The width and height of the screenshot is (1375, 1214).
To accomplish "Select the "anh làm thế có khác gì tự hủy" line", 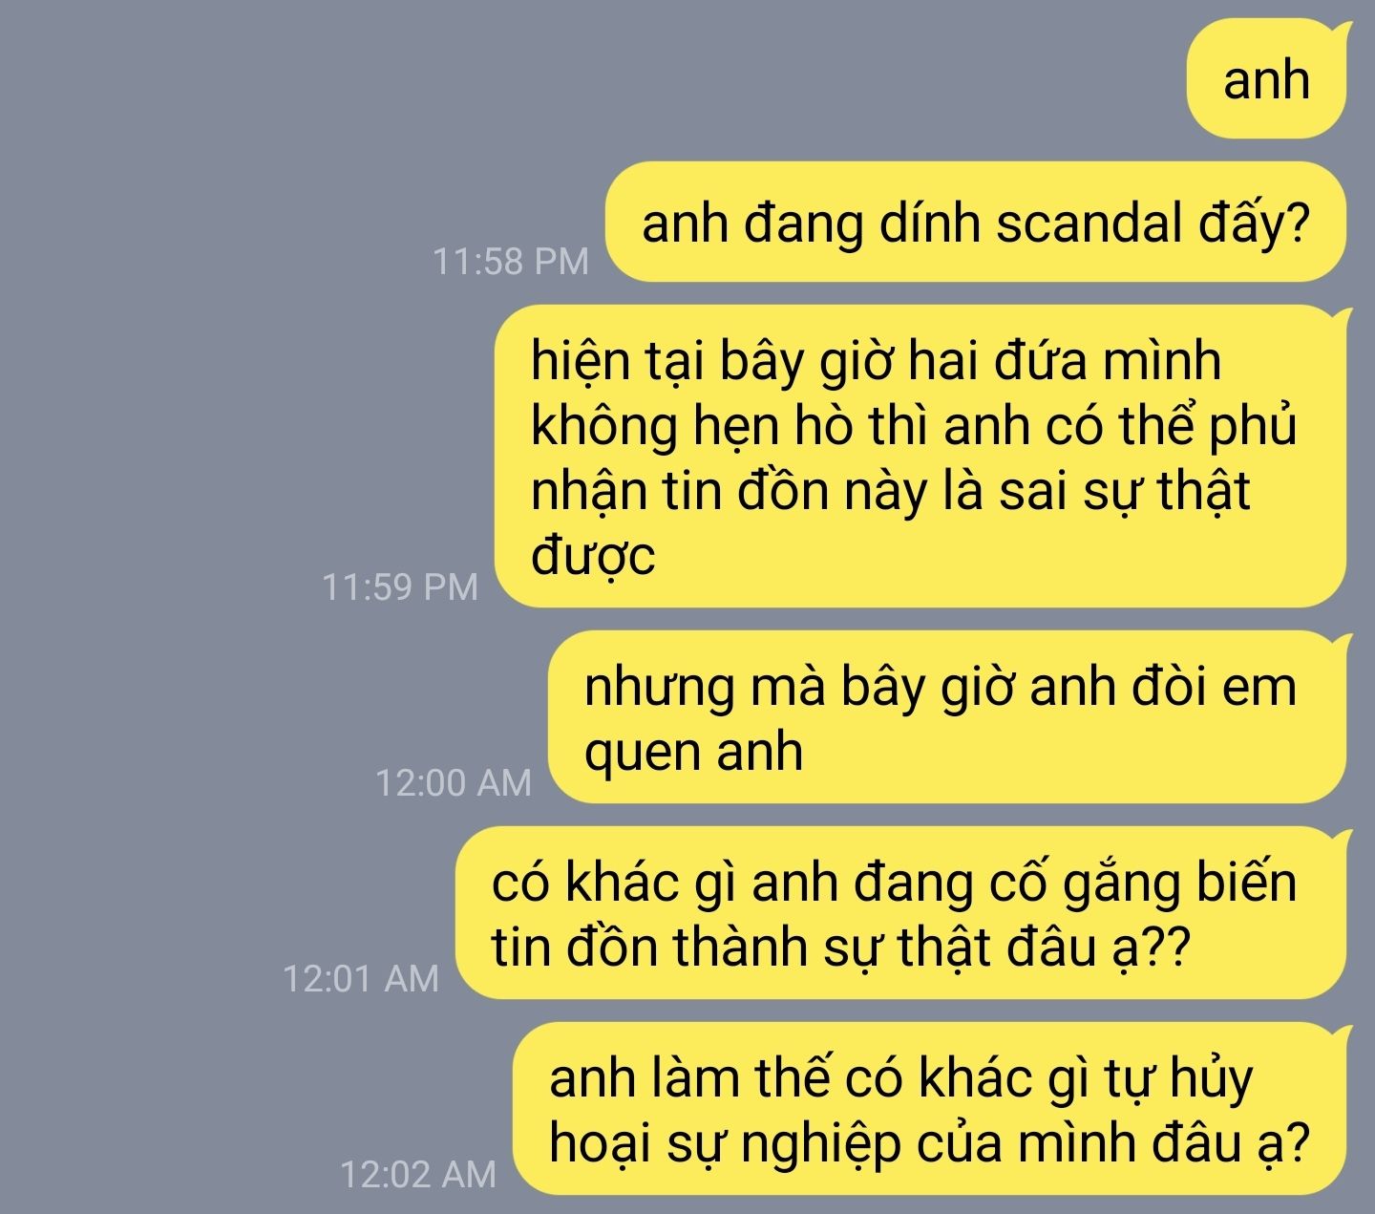I will (x=900, y=1079).
